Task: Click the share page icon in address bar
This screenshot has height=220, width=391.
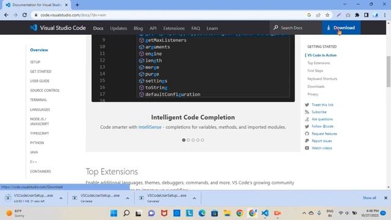Action: pyautogui.click(x=318, y=15)
